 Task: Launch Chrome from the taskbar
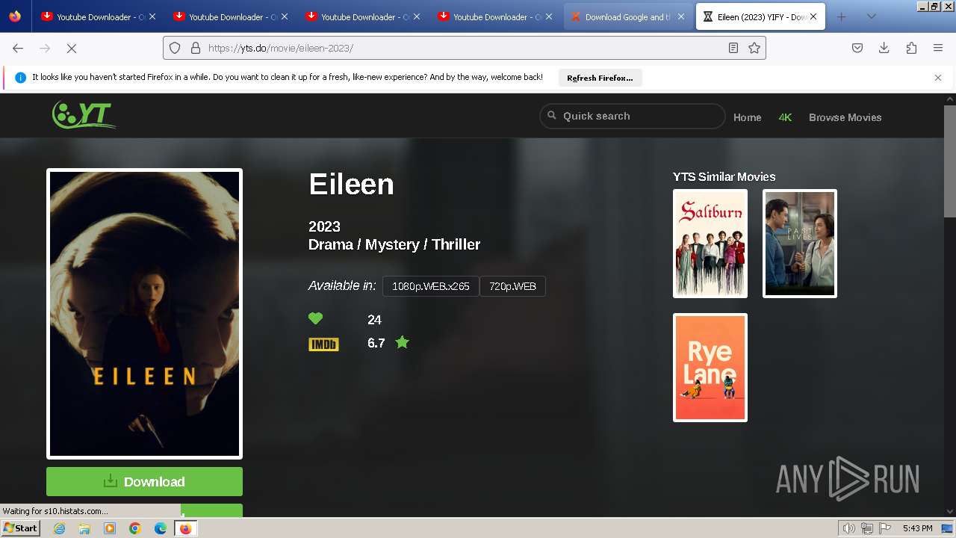coord(135,528)
